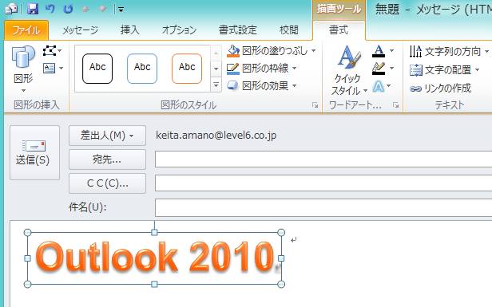This screenshot has height=307, width=492.
Task: Open the text outline dropdown arrow
Action: pyautogui.click(x=391, y=68)
